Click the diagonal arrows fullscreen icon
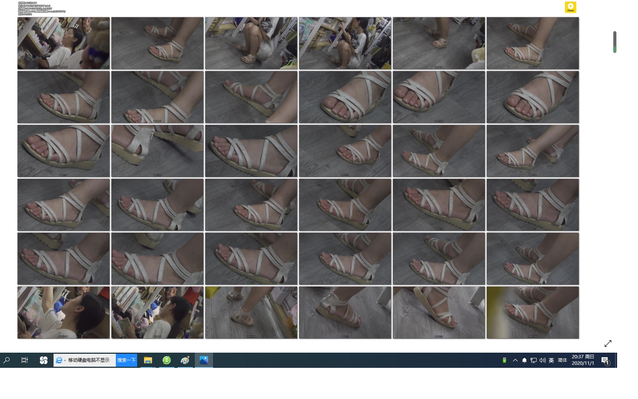 tap(608, 344)
